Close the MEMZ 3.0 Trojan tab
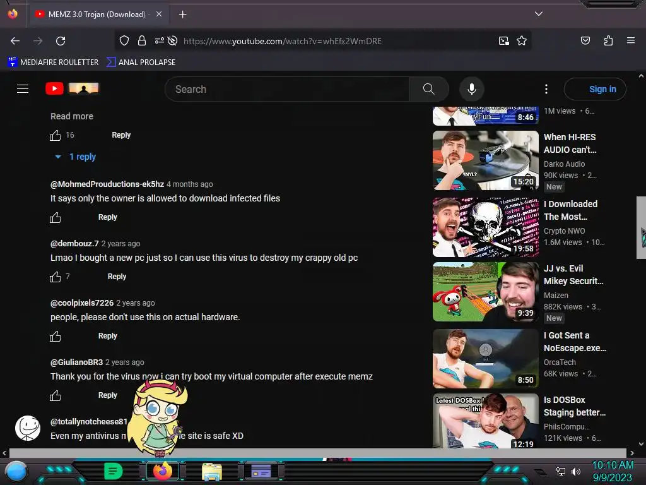646x485 pixels. (x=159, y=14)
